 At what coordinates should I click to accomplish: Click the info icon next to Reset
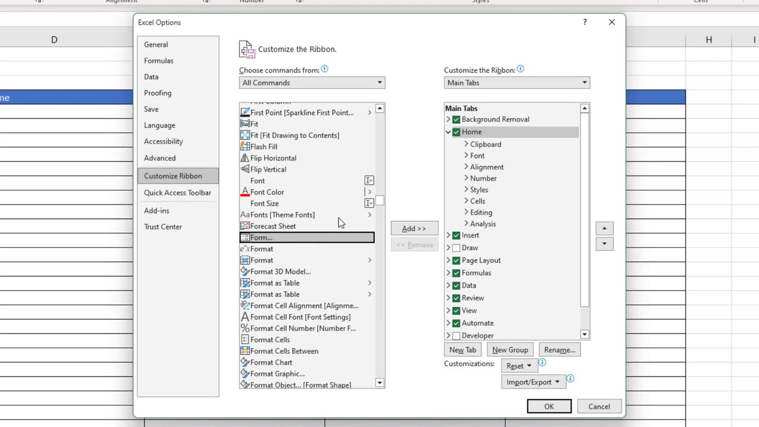coord(542,362)
